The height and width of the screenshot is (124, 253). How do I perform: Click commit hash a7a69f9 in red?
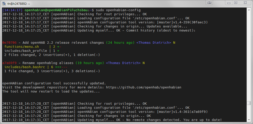(9, 63)
